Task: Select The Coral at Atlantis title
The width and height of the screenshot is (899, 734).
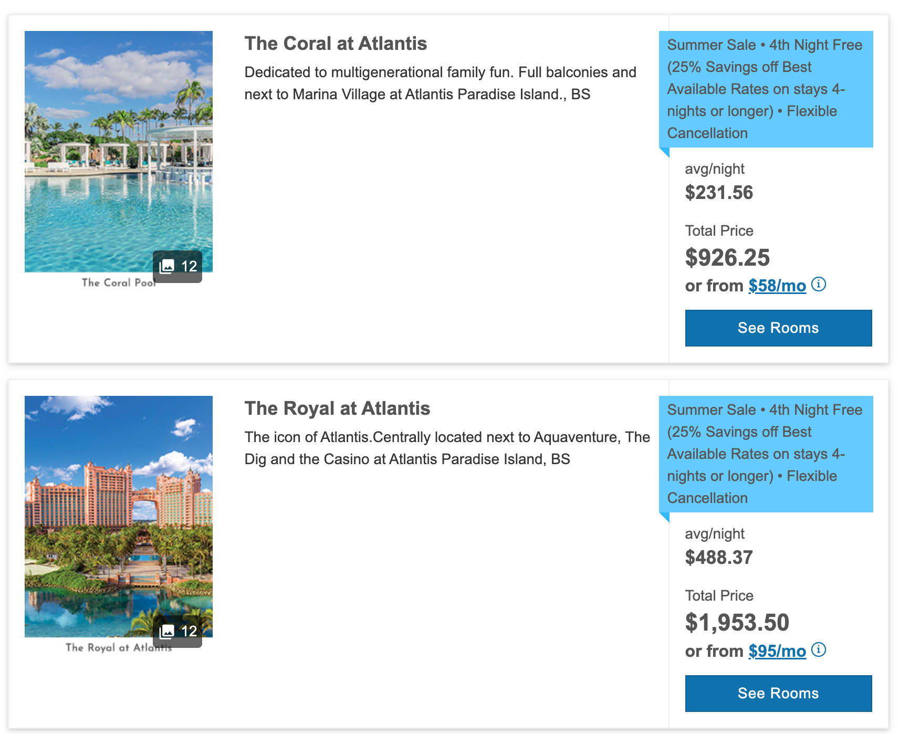Action: 336,44
